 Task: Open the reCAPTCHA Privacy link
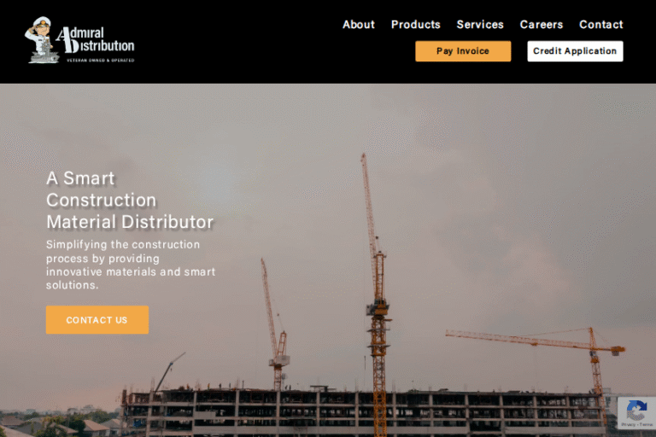(628, 424)
